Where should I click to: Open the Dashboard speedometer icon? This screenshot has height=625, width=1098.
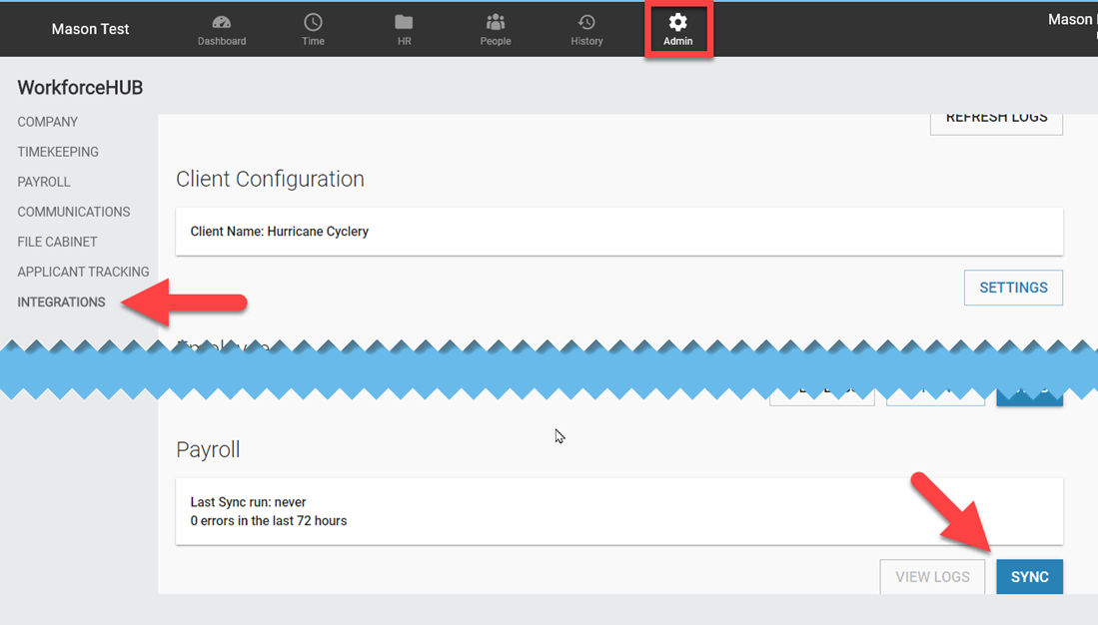point(222,23)
